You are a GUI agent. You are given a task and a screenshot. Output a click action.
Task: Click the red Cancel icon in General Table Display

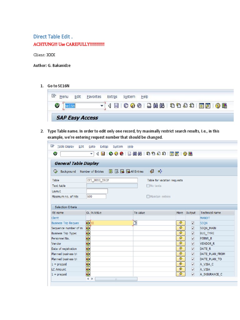pos(122,154)
